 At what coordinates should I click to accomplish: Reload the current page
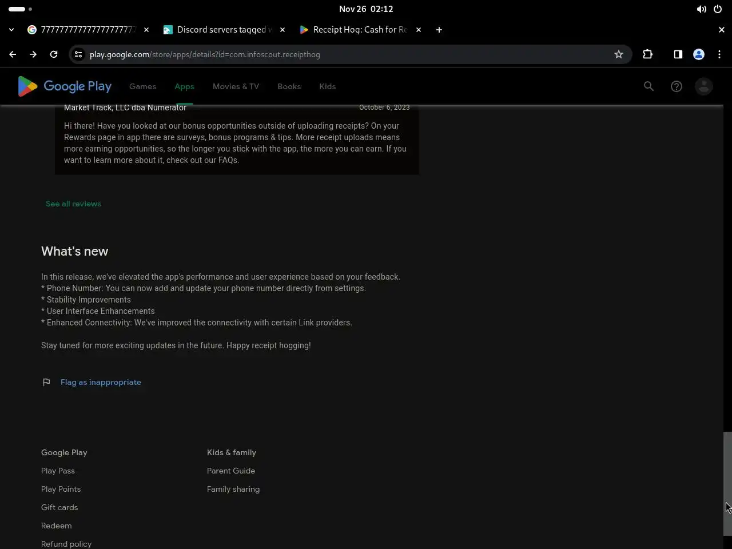pyautogui.click(x=54, y=54)
